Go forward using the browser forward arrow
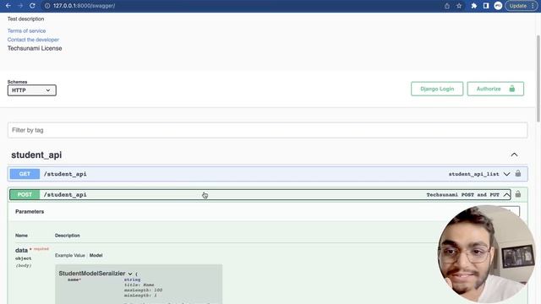The height and width of the screenshot is (304, 541). coord(20,6)
